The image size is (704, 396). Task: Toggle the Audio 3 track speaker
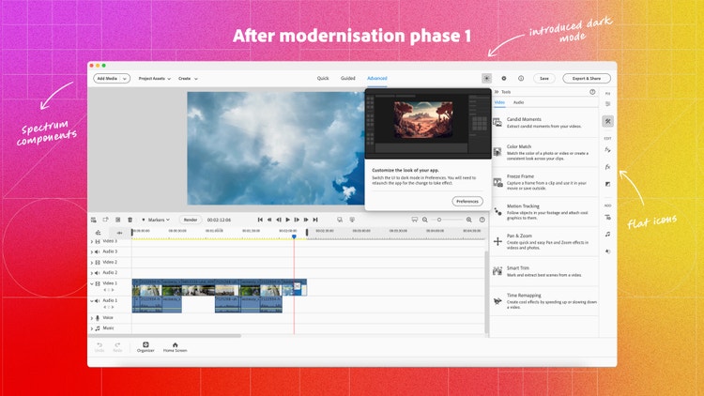click(x=98, y=251)
